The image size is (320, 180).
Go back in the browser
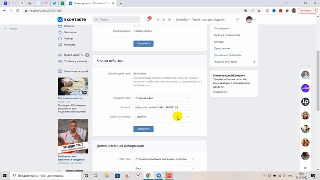click(x=4, y=11)
